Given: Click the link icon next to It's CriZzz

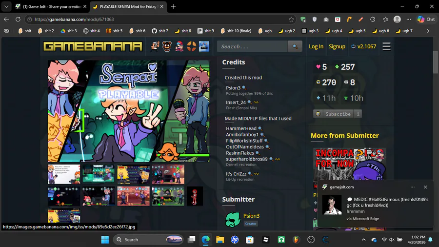Looking at the screenshot, I should (x=256, y=174).
